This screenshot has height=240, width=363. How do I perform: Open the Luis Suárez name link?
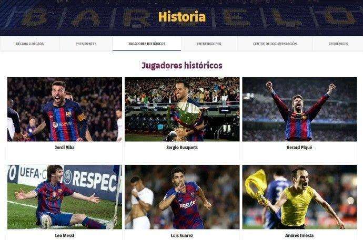[182, 235]
